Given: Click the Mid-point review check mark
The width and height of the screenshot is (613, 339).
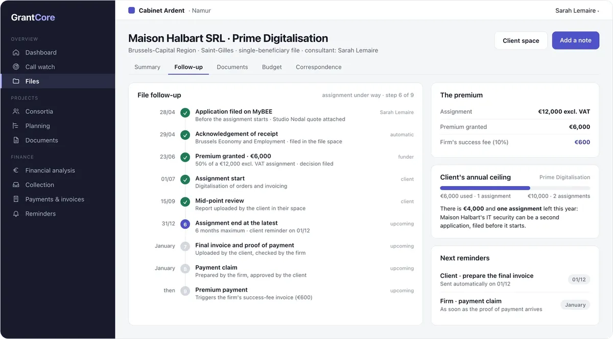Looking at the screenshot, I should [185, 201].
